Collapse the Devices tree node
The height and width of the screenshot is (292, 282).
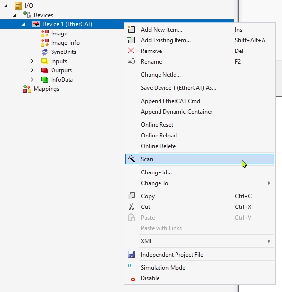(x=15, y=15)
